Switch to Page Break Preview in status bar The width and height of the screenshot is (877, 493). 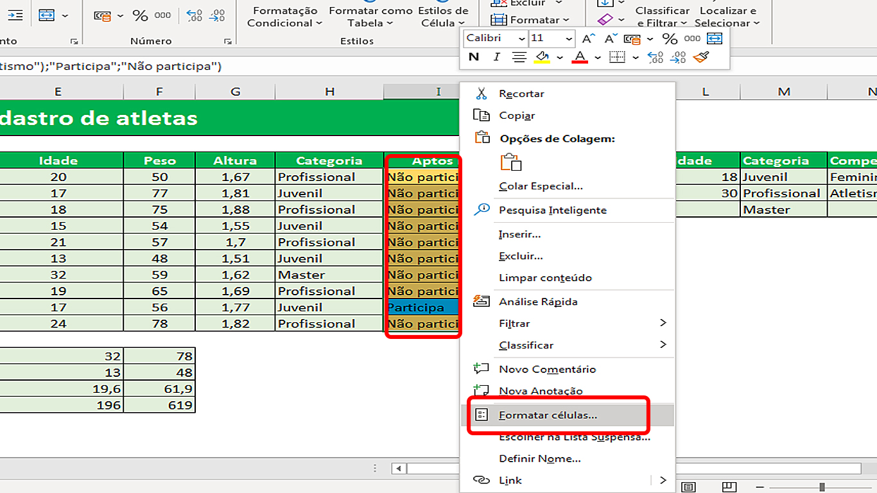tap(729, 487)
